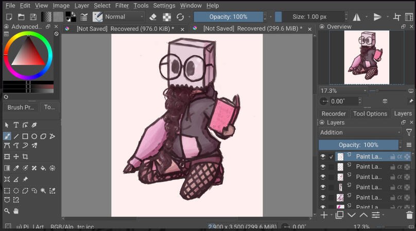Image resolution: width=416 pixels, height=231 pixels.
Task: Add a new layer with plus button
Action: click(x=324, y=215)
